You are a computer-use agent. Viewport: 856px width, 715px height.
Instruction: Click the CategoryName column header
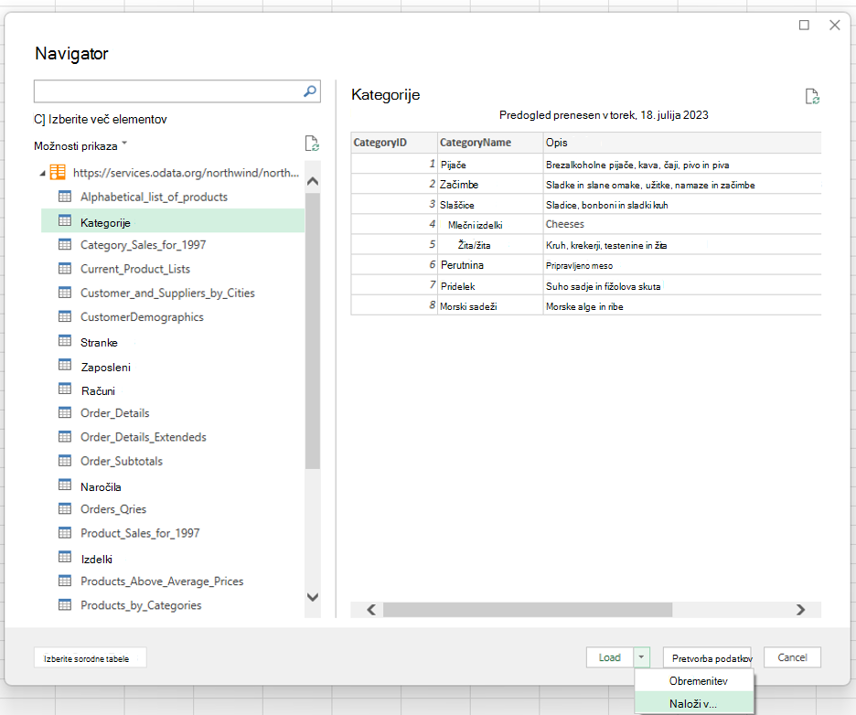point(490,143)
